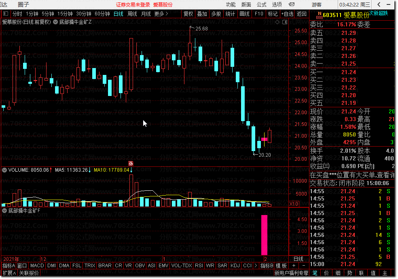Open 圈子 menu
The image size is (398, 279).
point(23,4)
